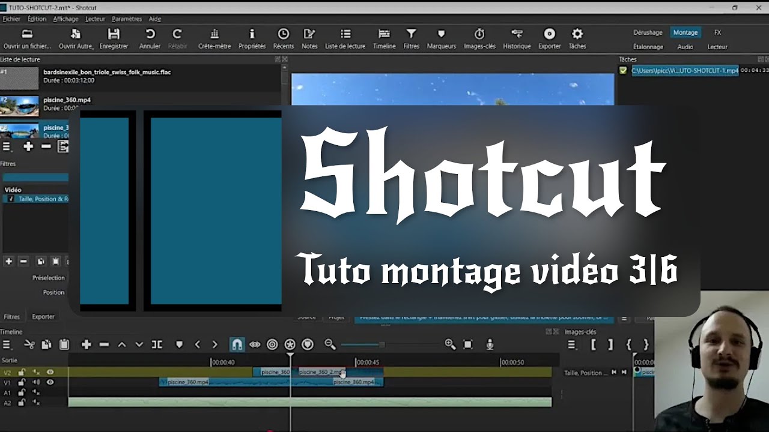Undo with the Annuler icon
The image size is (769, 432).
pos(150,39)
